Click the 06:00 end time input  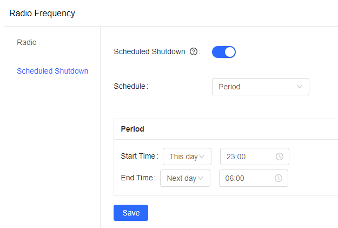click(247, 178)
